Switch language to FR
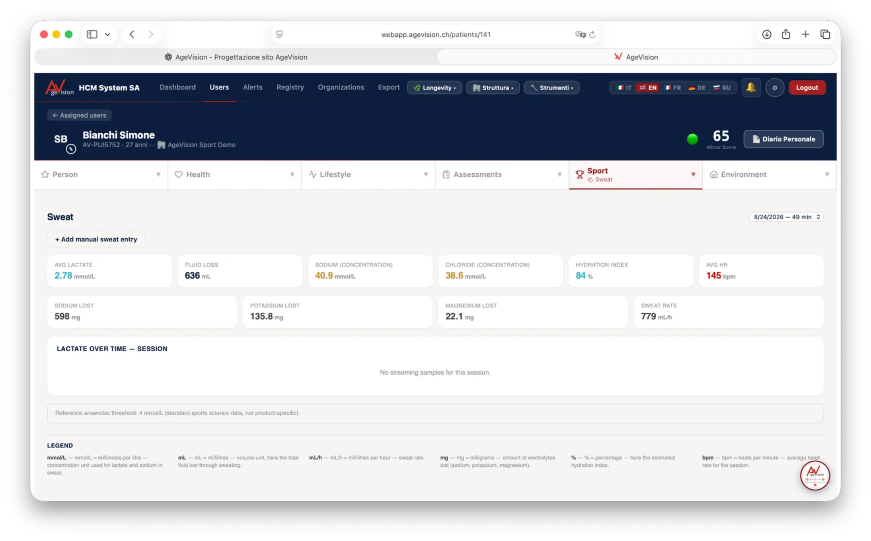 (673, 88)
